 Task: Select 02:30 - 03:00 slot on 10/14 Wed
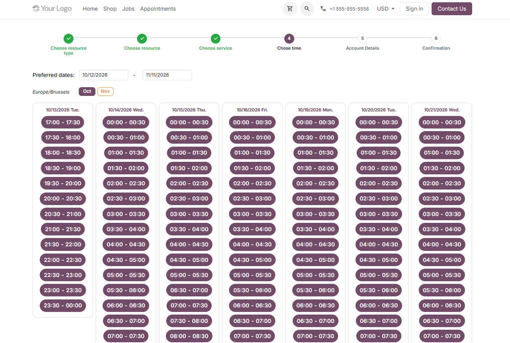[x=126, y=199]
